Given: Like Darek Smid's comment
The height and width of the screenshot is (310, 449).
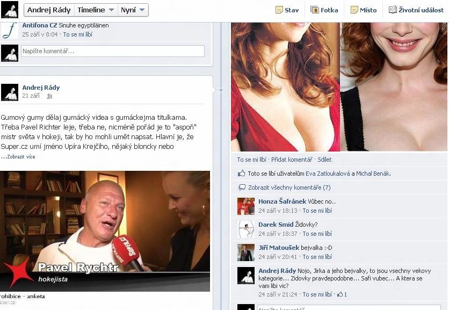Looking at the screenshot, I should click(317, 234).
